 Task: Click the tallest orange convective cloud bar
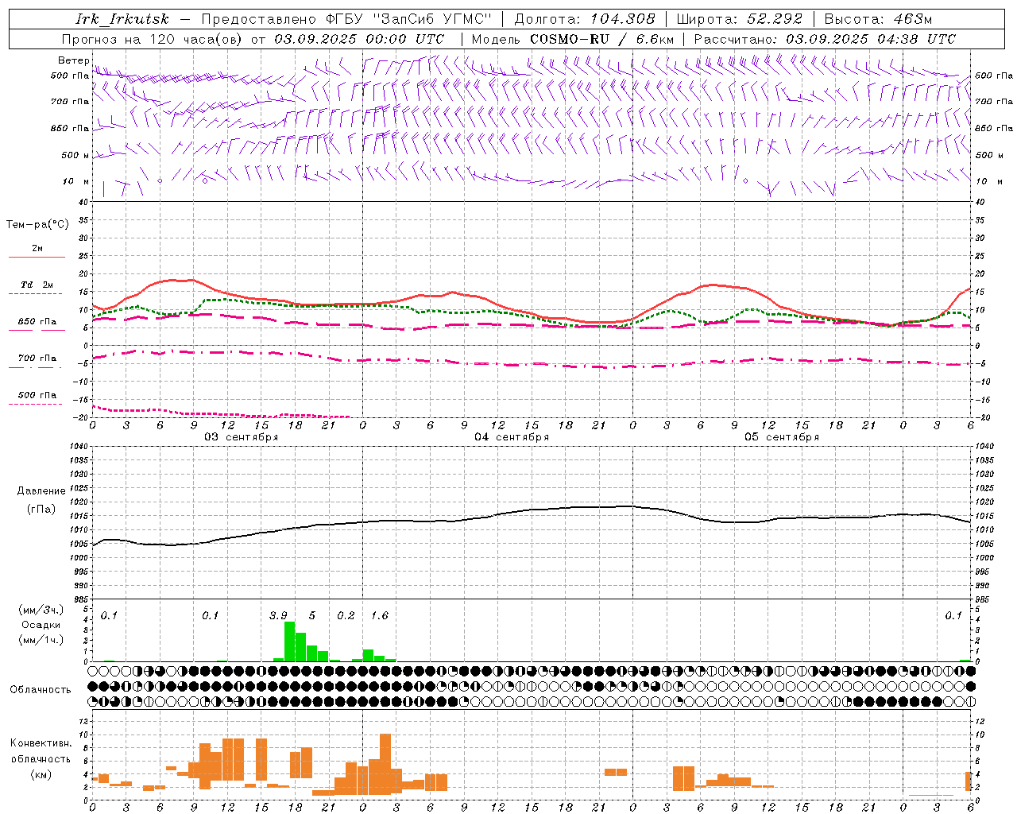(x=385, y=764)
